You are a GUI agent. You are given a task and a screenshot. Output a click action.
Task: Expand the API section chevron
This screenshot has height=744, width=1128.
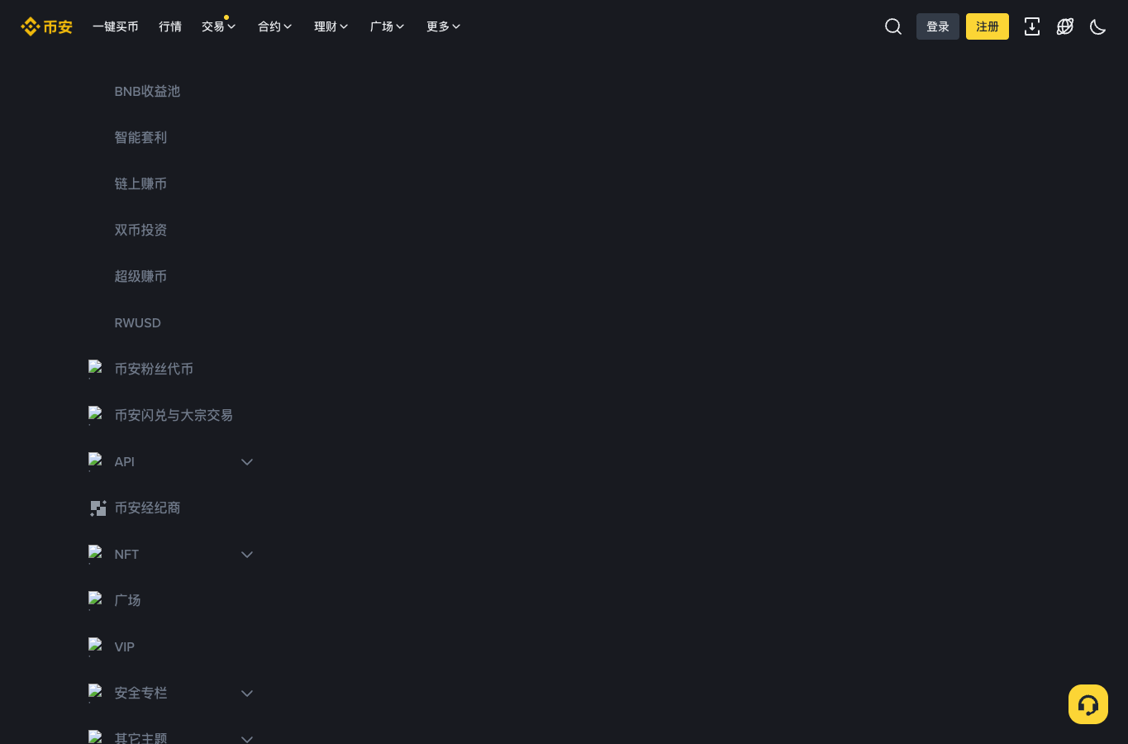(x=246, y=462)
